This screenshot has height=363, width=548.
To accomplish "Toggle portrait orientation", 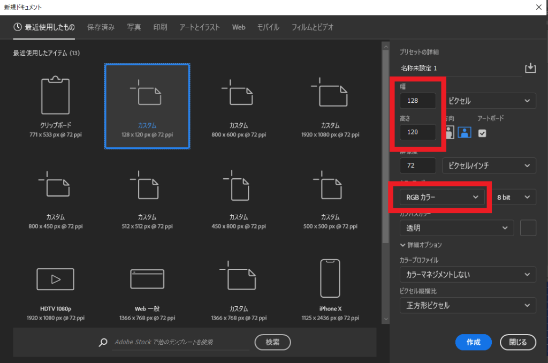I will tap(450, 131).
